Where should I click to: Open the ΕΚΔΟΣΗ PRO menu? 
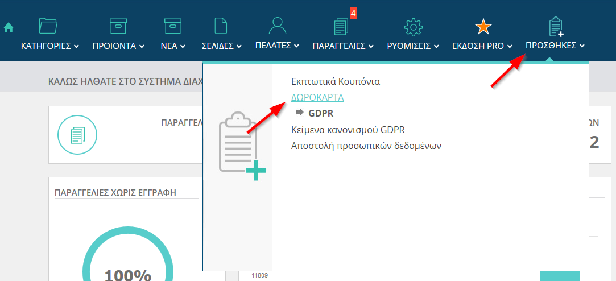point(482,46)
